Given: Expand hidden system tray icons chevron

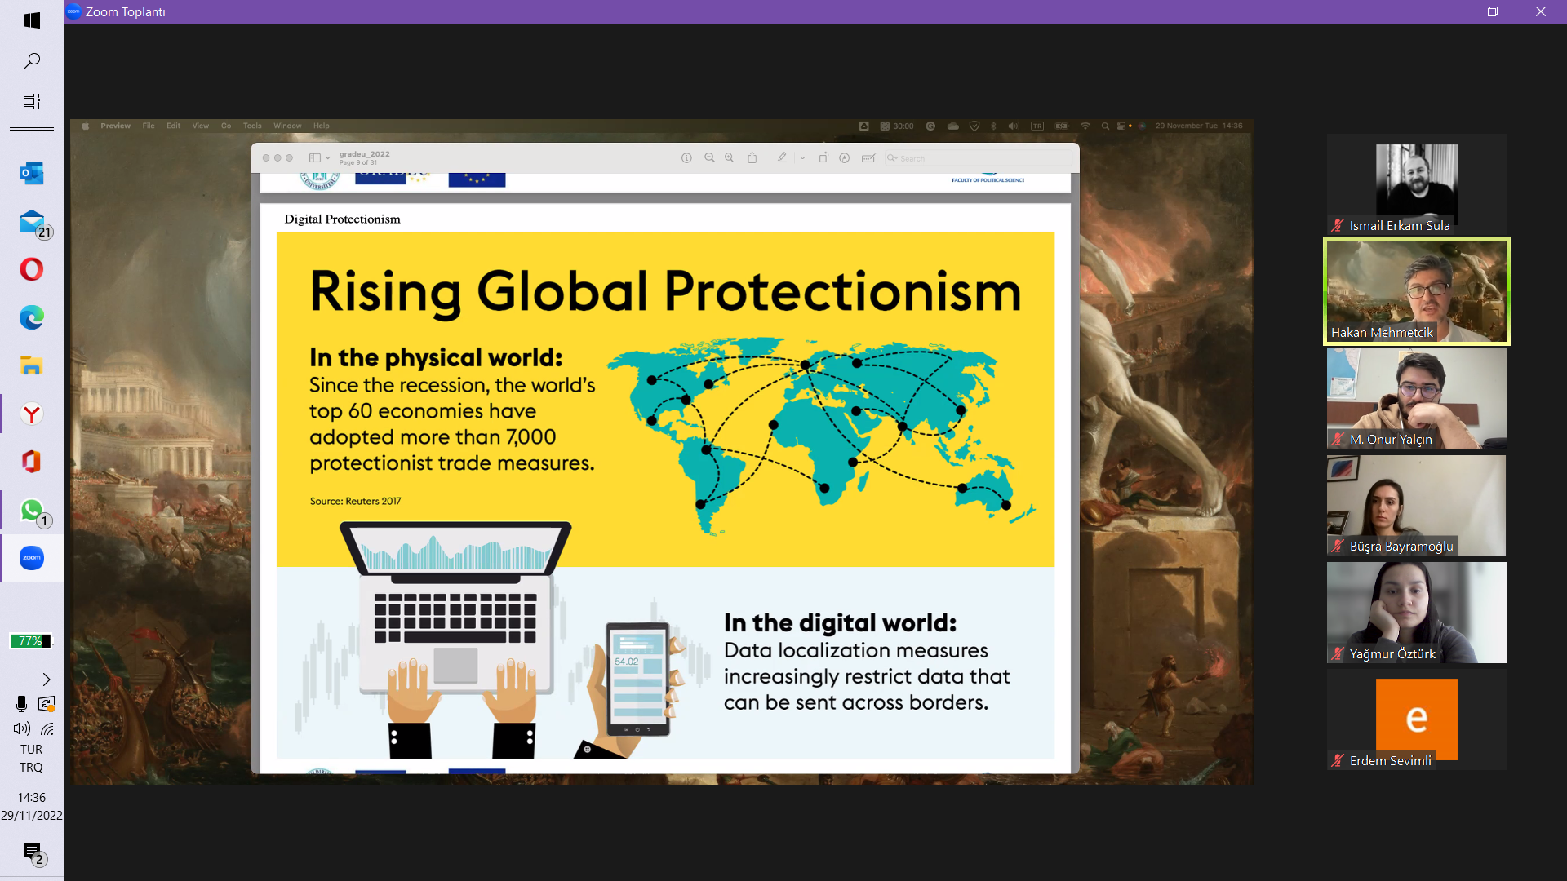Looking at the screenshot, I should 46,680.
